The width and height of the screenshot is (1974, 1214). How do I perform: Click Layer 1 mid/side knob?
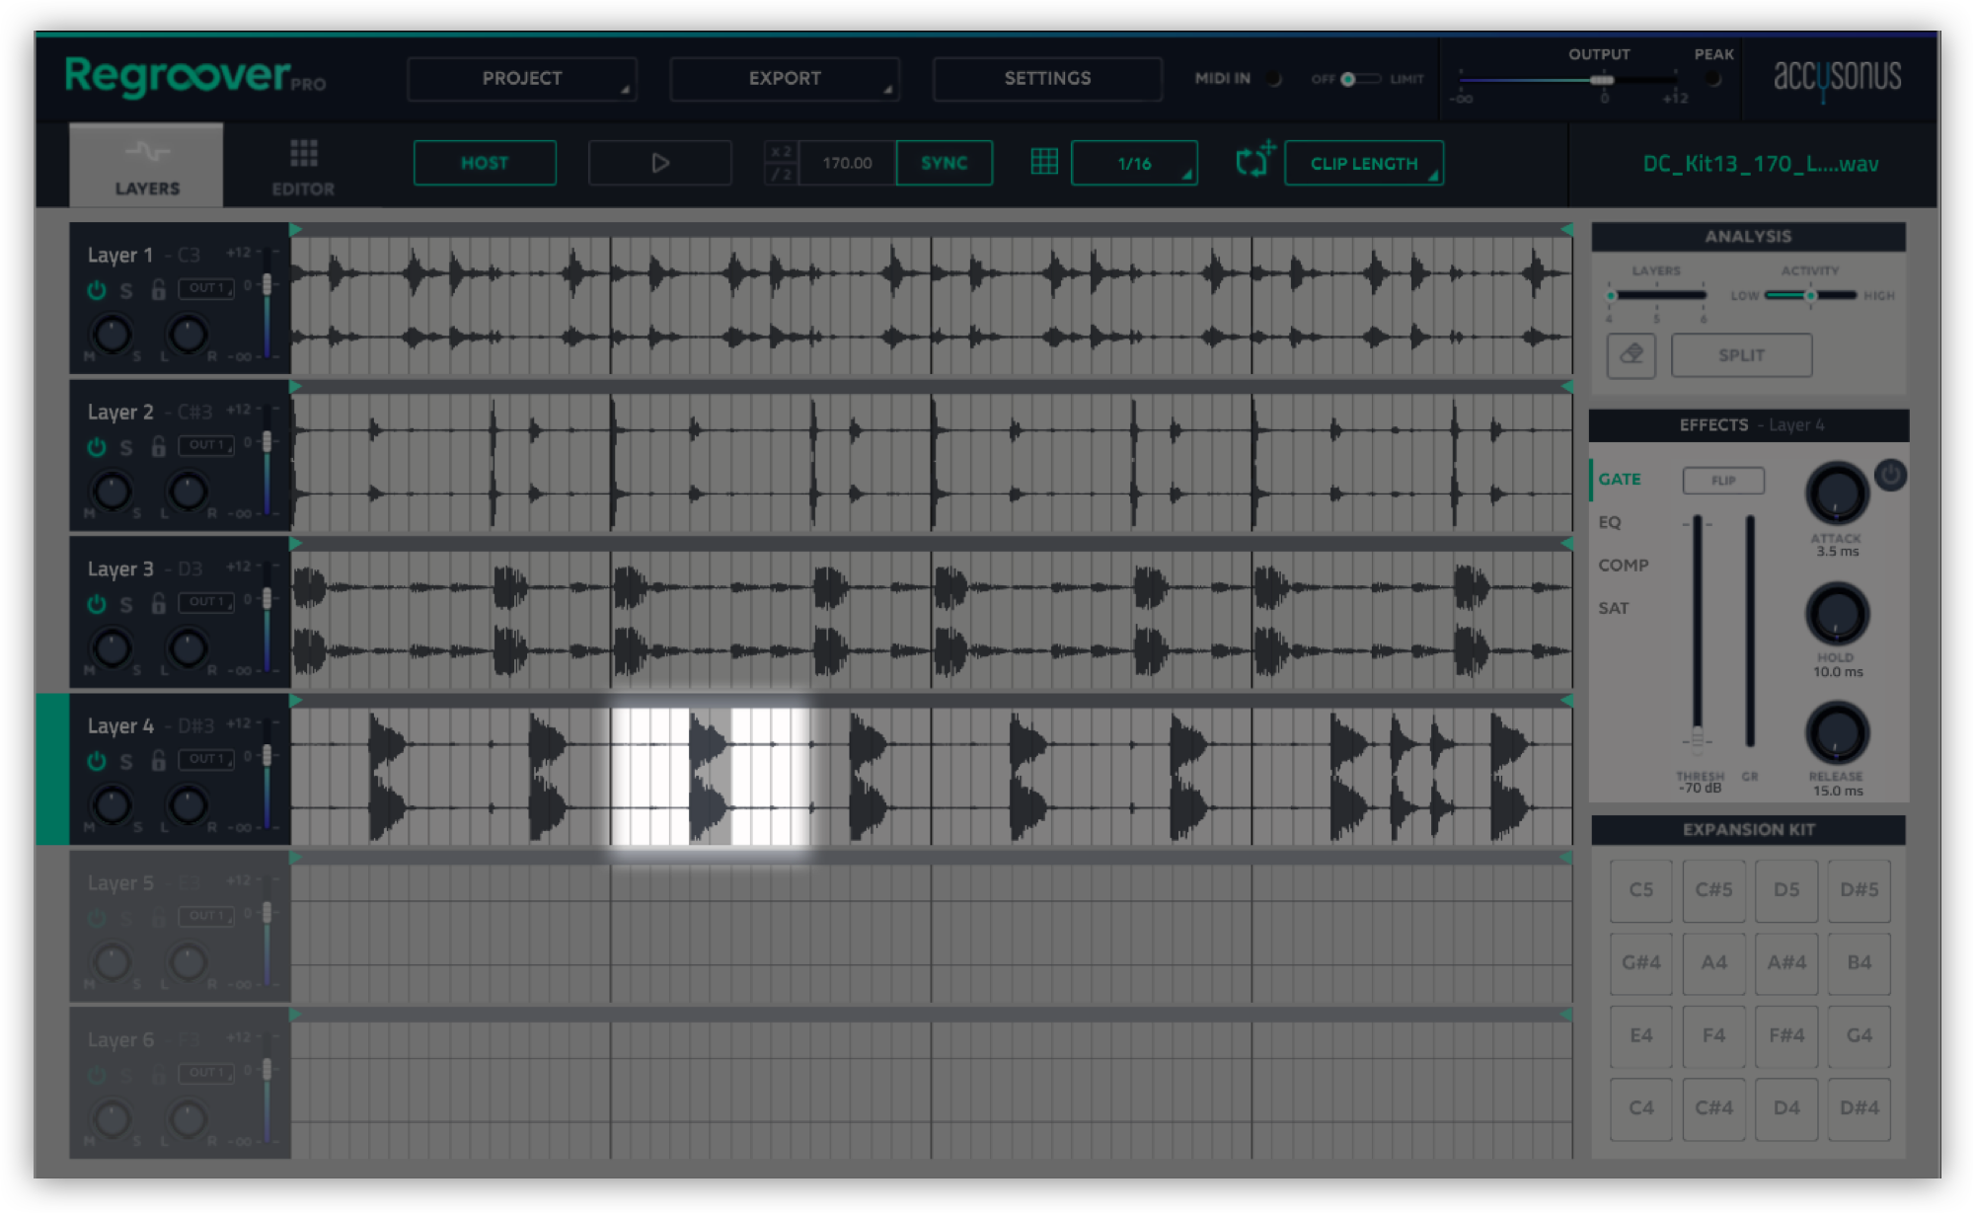tap(112, 334)
